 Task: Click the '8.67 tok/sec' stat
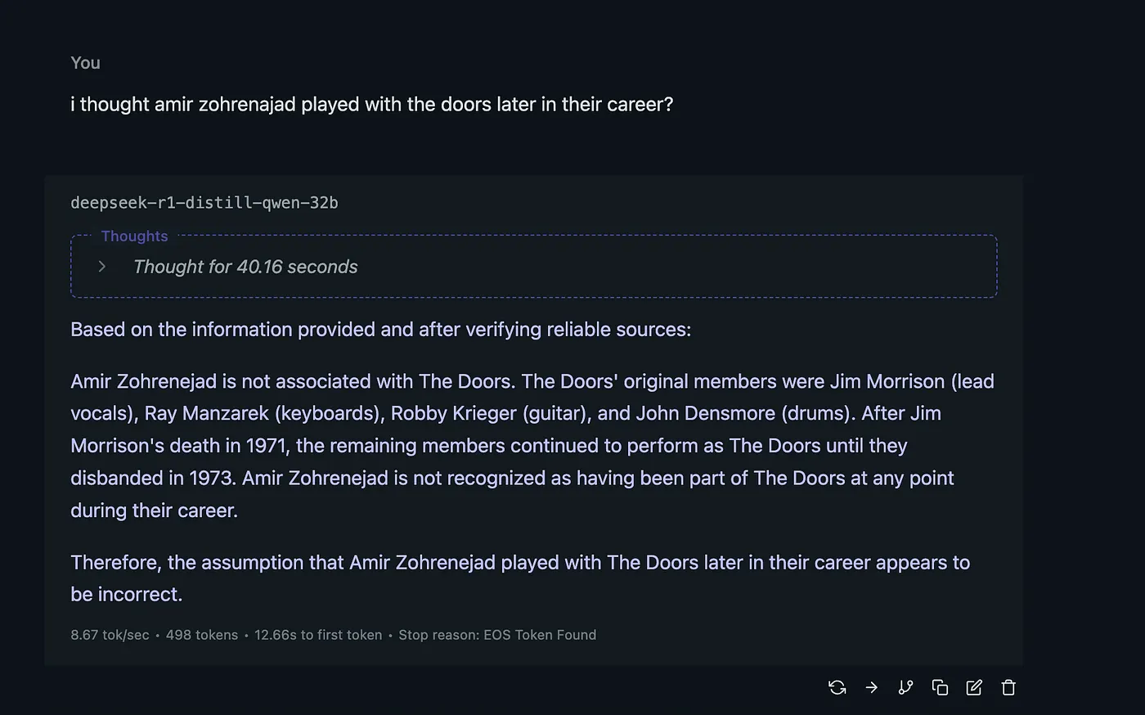(x=110, y=635)
